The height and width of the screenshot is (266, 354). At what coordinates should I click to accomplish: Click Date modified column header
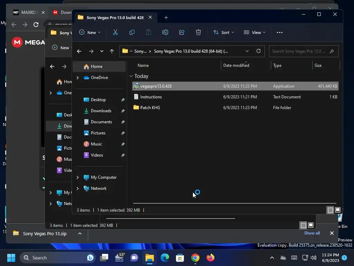coord(236,65)
